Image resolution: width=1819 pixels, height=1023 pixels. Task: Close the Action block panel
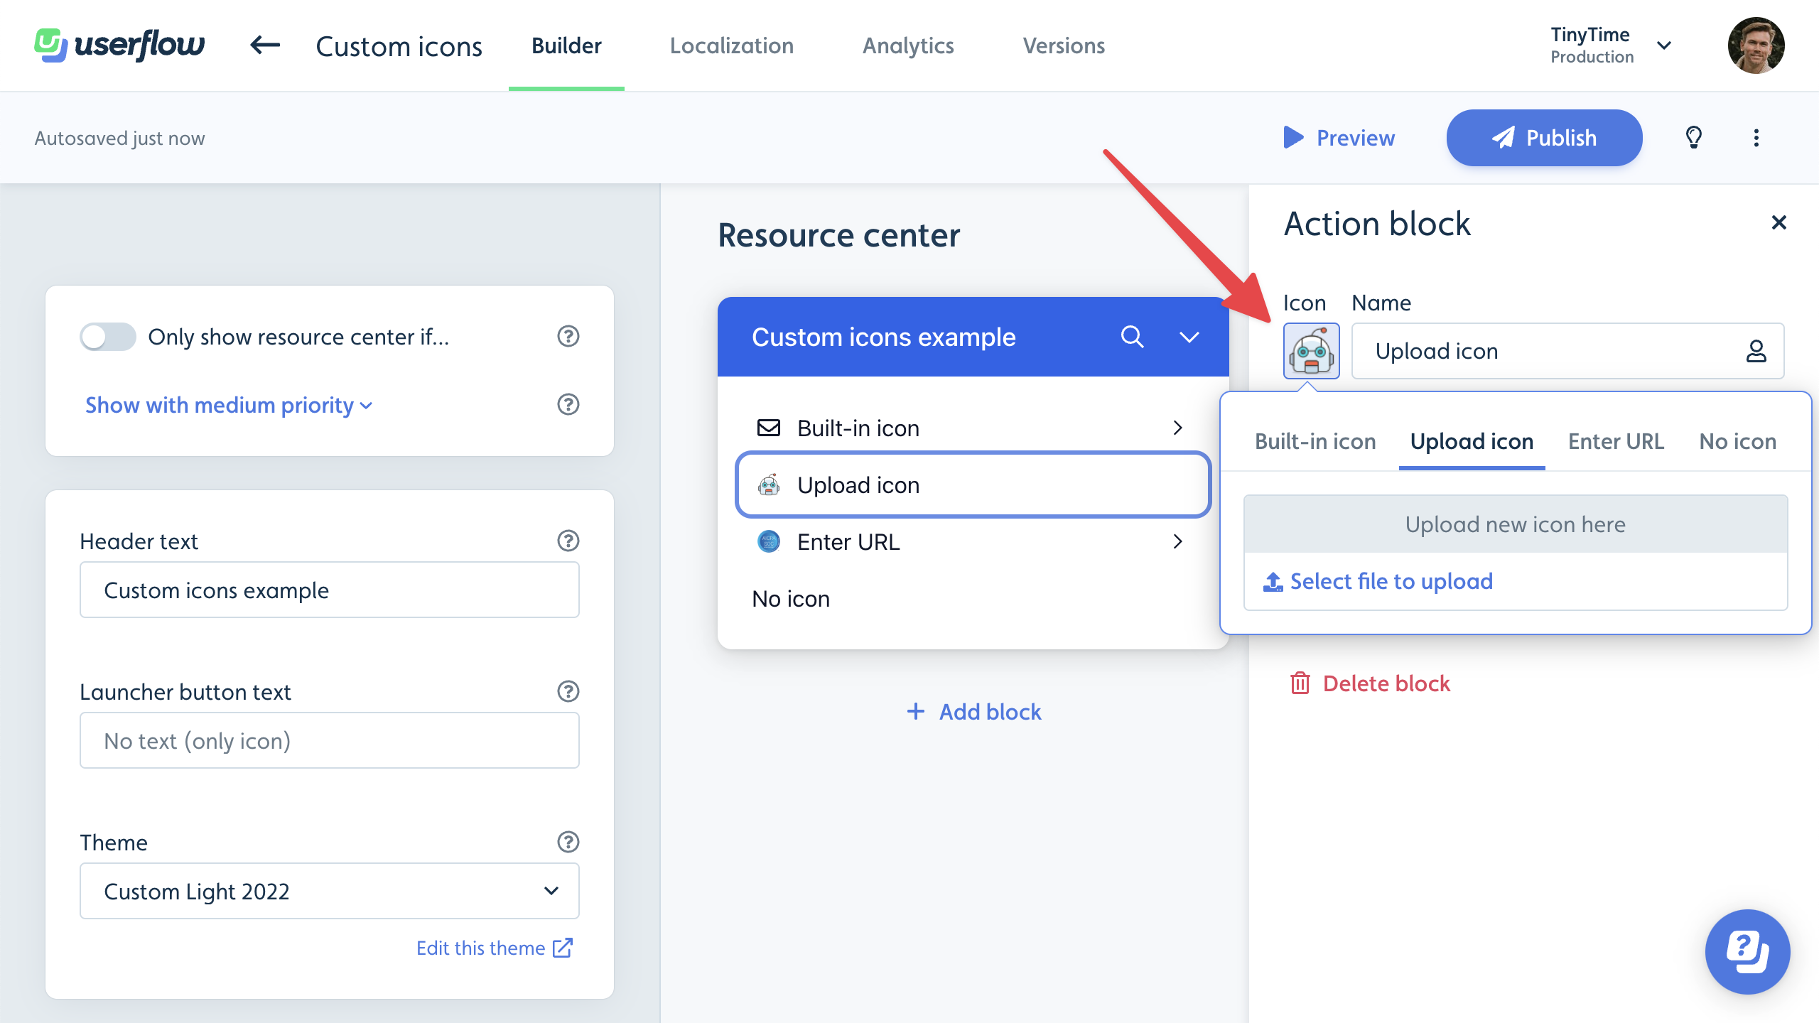(x=1779, y=223)
